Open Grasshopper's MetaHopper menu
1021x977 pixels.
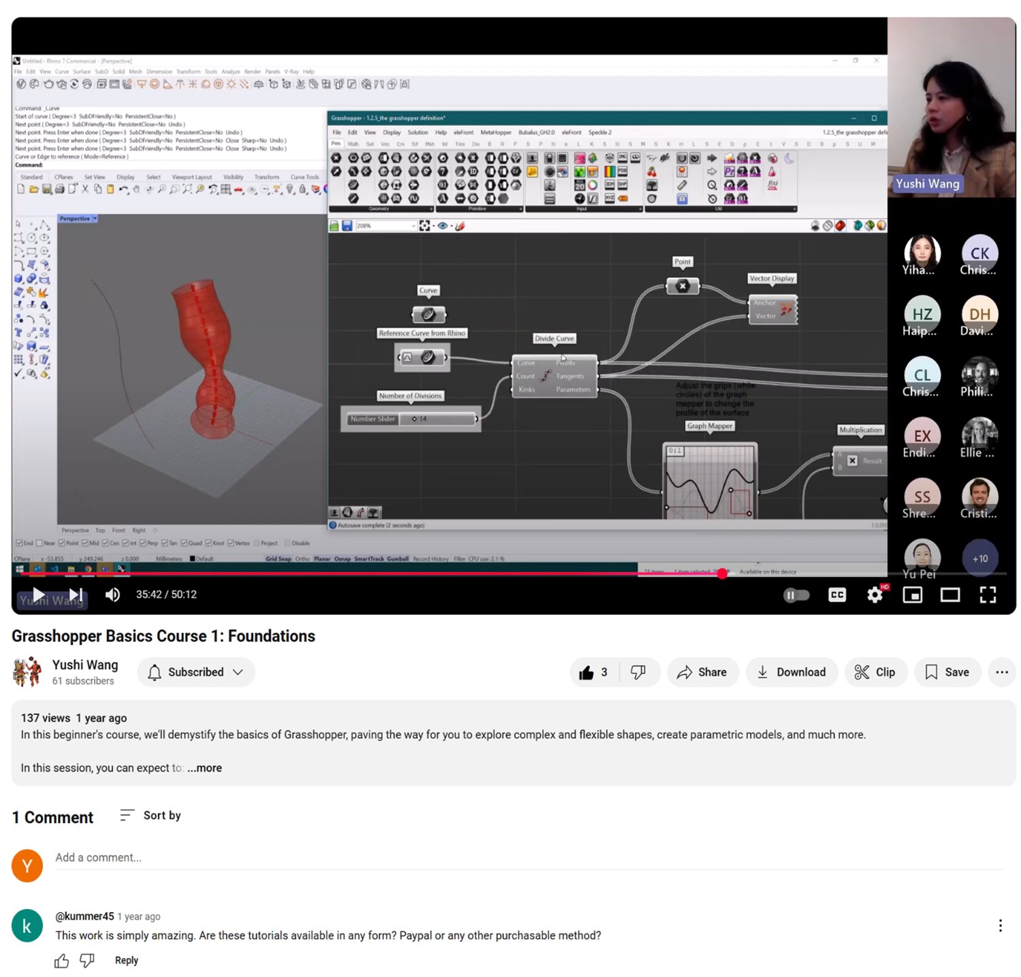496,132
